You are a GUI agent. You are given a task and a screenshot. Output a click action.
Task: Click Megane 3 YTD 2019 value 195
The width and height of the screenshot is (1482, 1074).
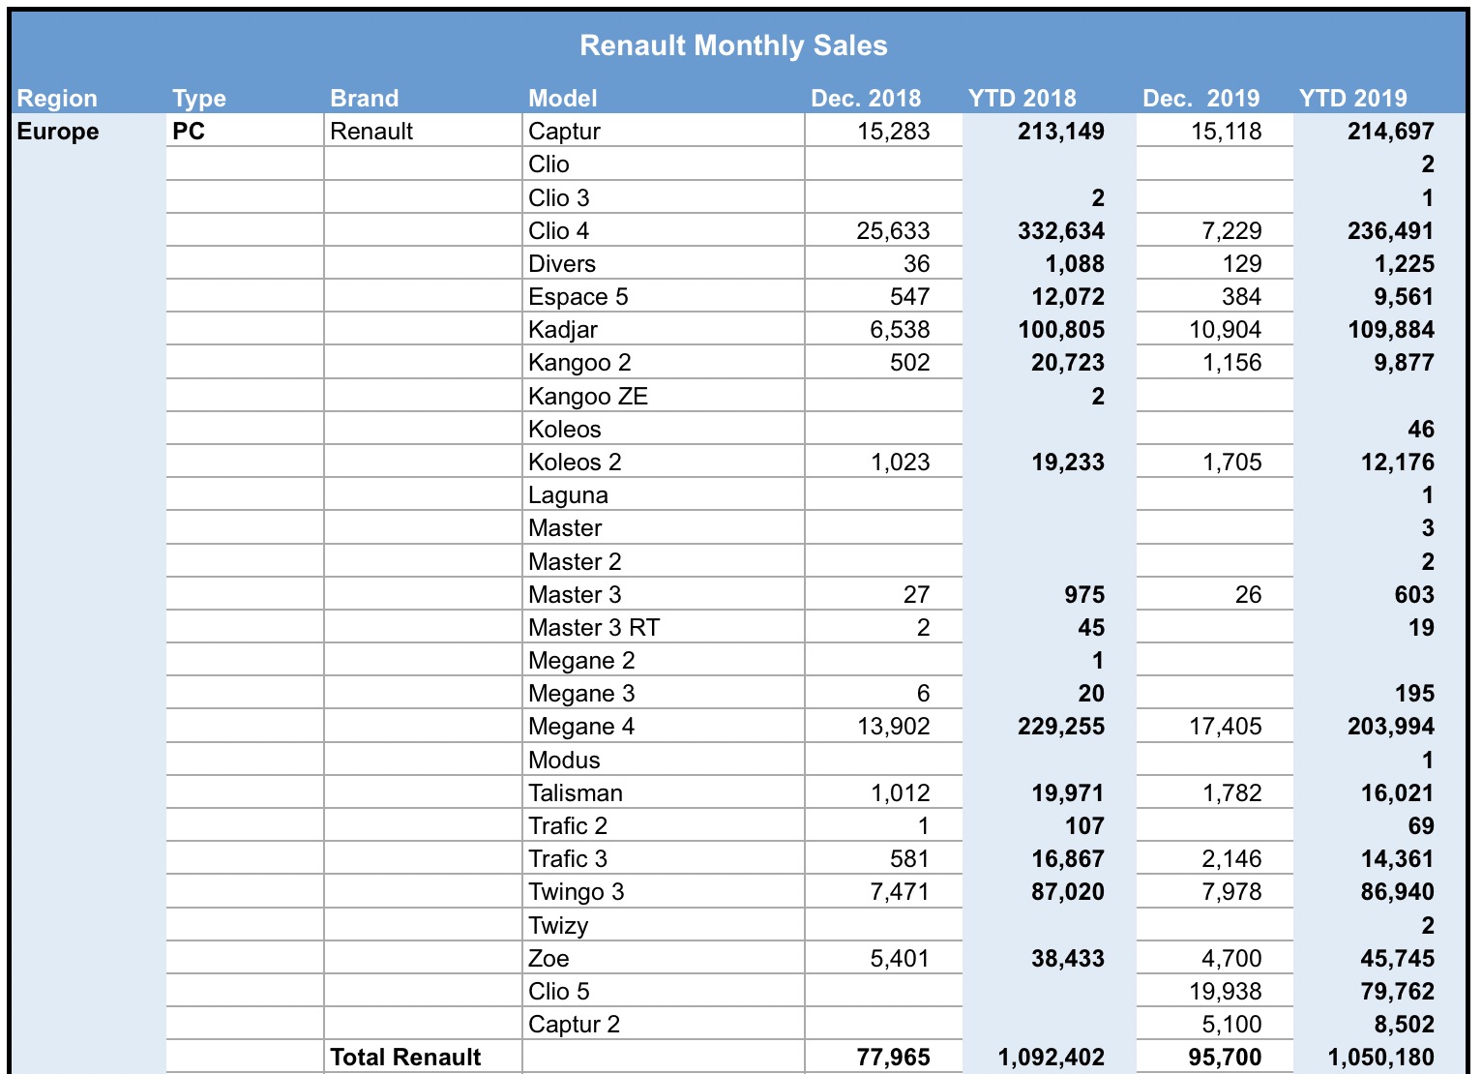point(1414,693)
